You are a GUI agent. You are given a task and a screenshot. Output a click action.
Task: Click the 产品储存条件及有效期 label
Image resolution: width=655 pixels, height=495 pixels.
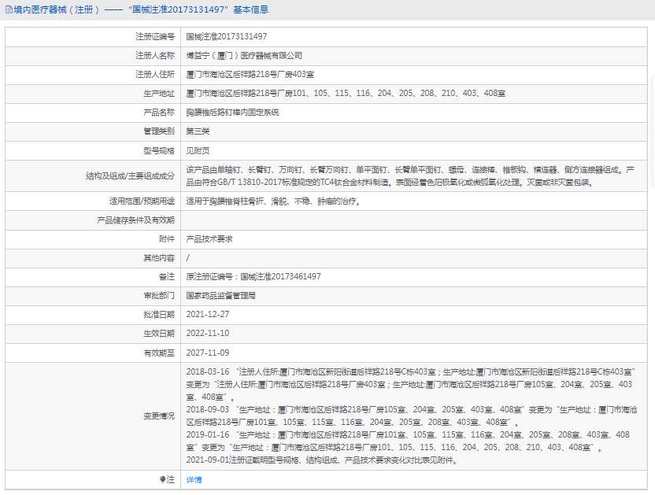coord(135,220)
